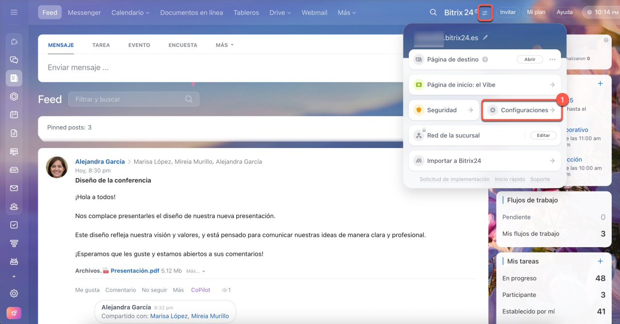Expand the Más dropdown next to Presentación.pdf
620x324 pixels.
(196, 271)
